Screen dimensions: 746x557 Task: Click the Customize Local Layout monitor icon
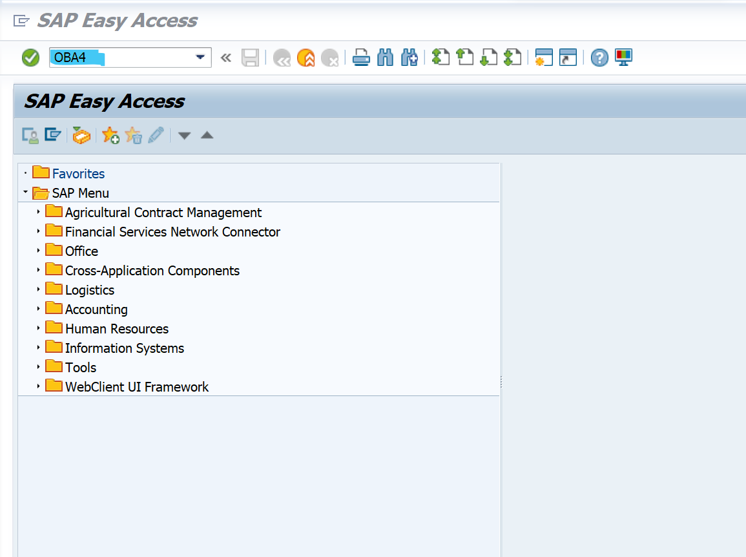point(623,58)
